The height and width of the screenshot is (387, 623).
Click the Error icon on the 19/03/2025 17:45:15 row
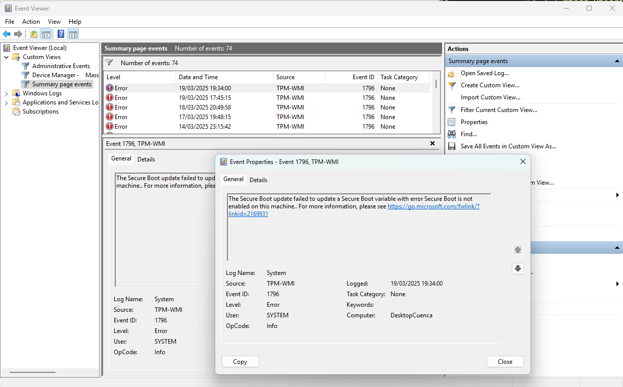[x=110, y=97]
